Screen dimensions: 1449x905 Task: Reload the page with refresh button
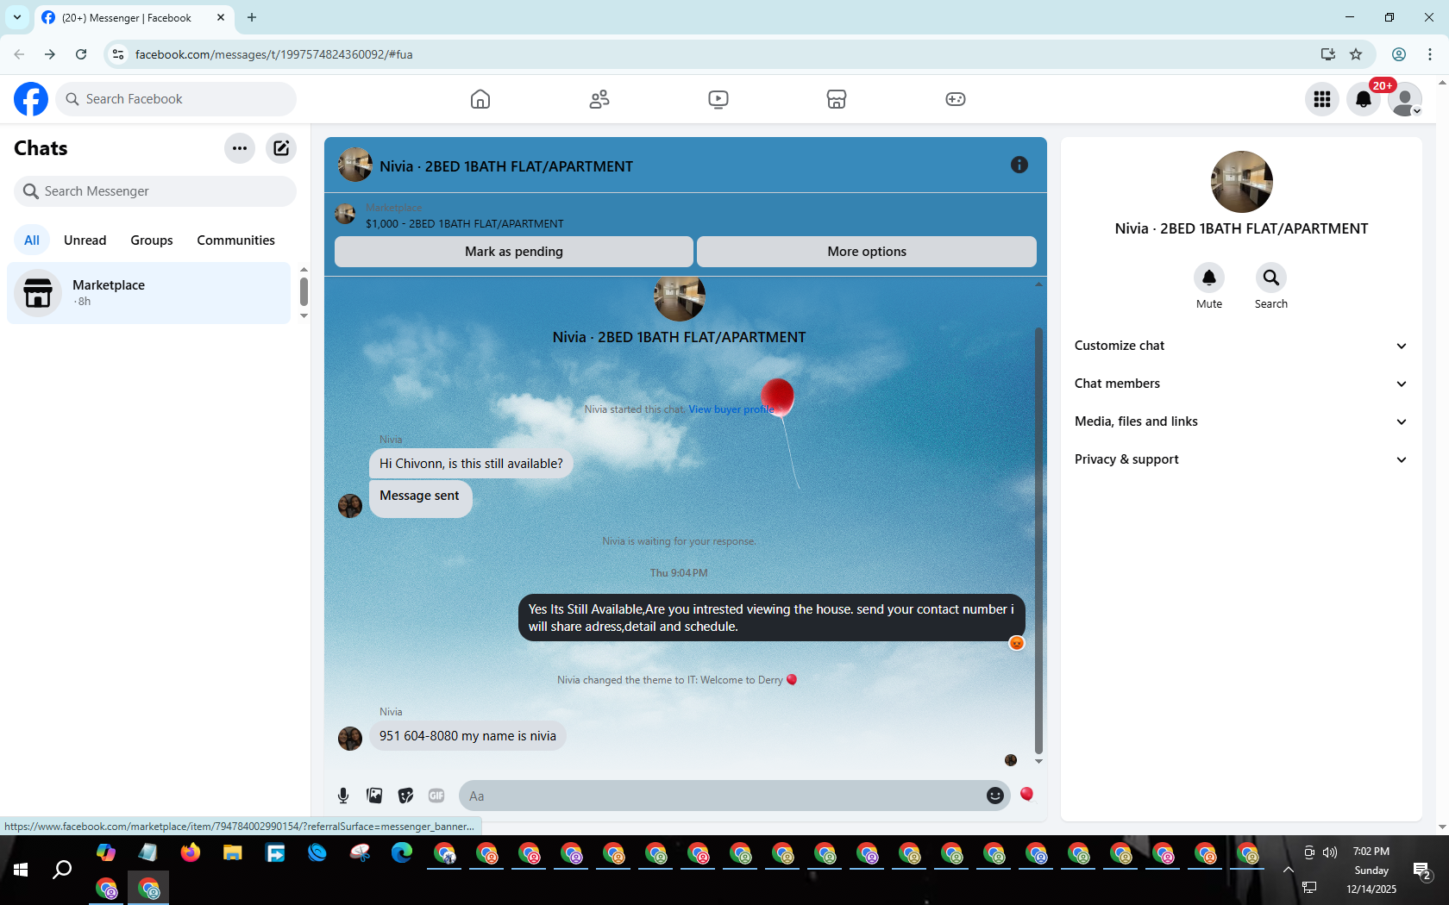pos(81,54)
